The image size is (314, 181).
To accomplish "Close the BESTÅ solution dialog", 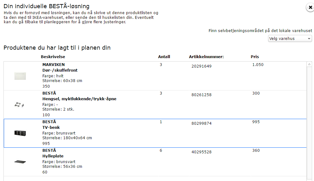I will [310, 8].
